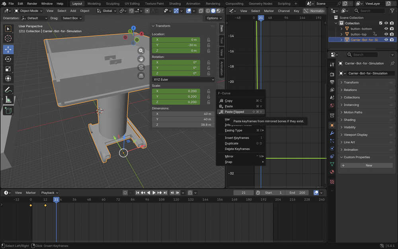
Task: Click the End frame field in the timeline
Action: [298, 193]
